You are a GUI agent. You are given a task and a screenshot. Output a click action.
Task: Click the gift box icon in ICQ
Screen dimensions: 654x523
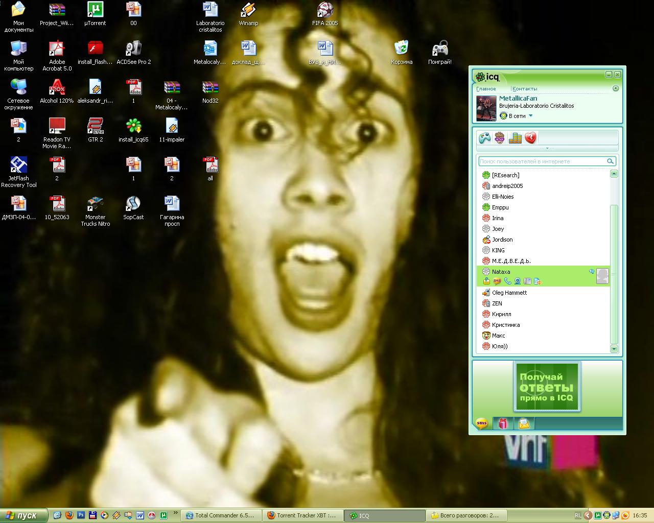[x=503, y=423]
